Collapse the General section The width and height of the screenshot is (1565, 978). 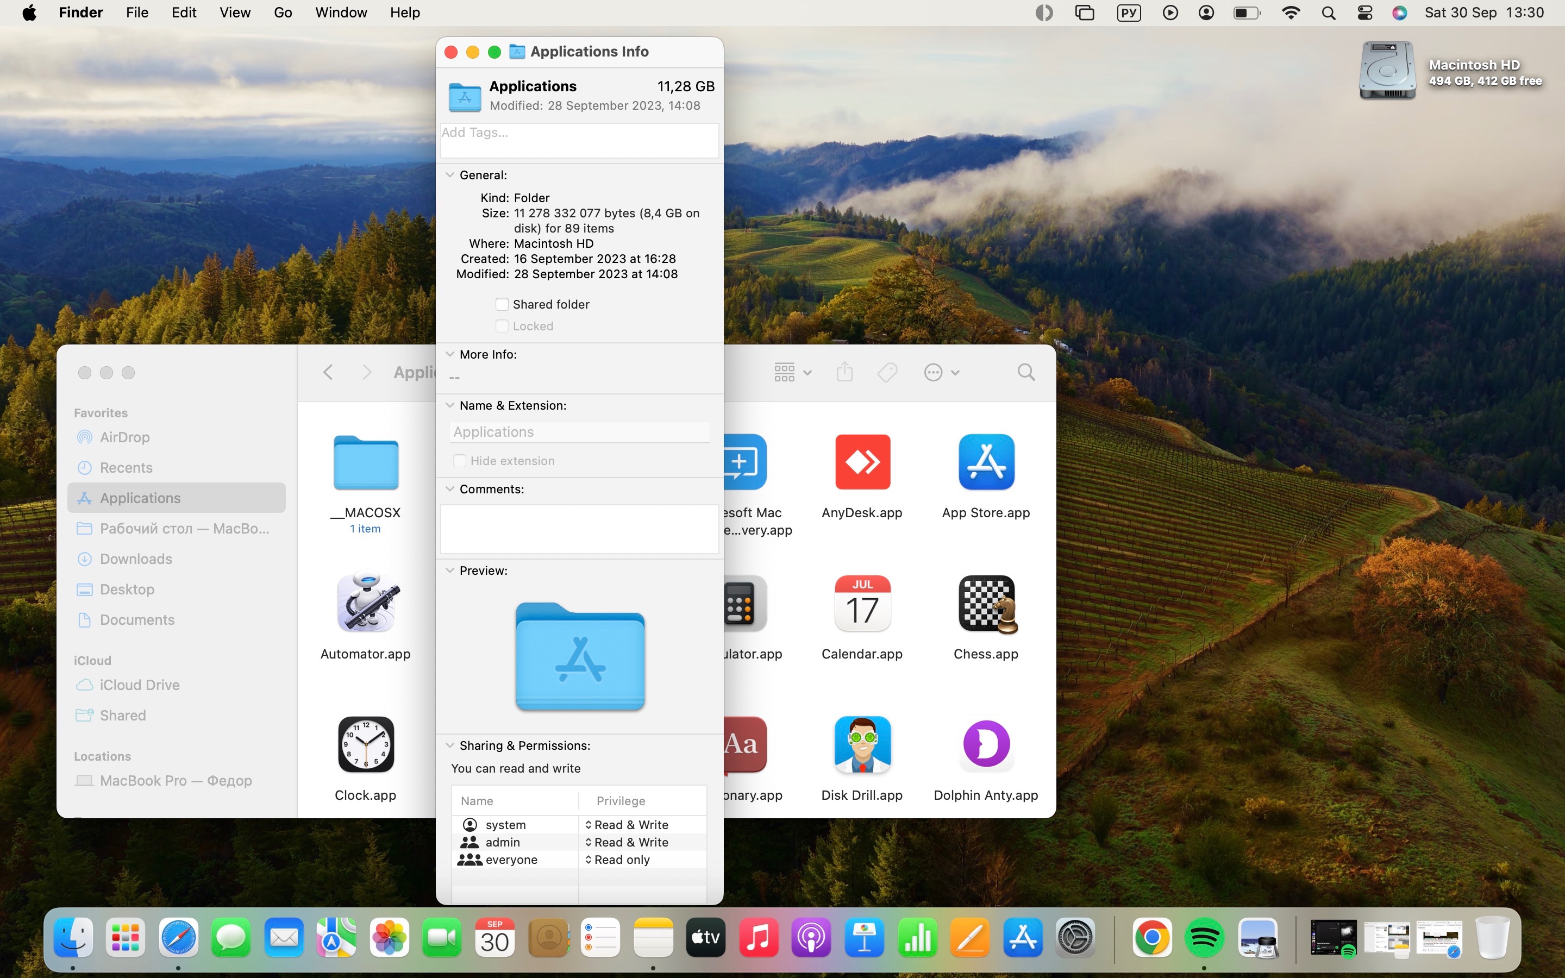coord(450,175)
